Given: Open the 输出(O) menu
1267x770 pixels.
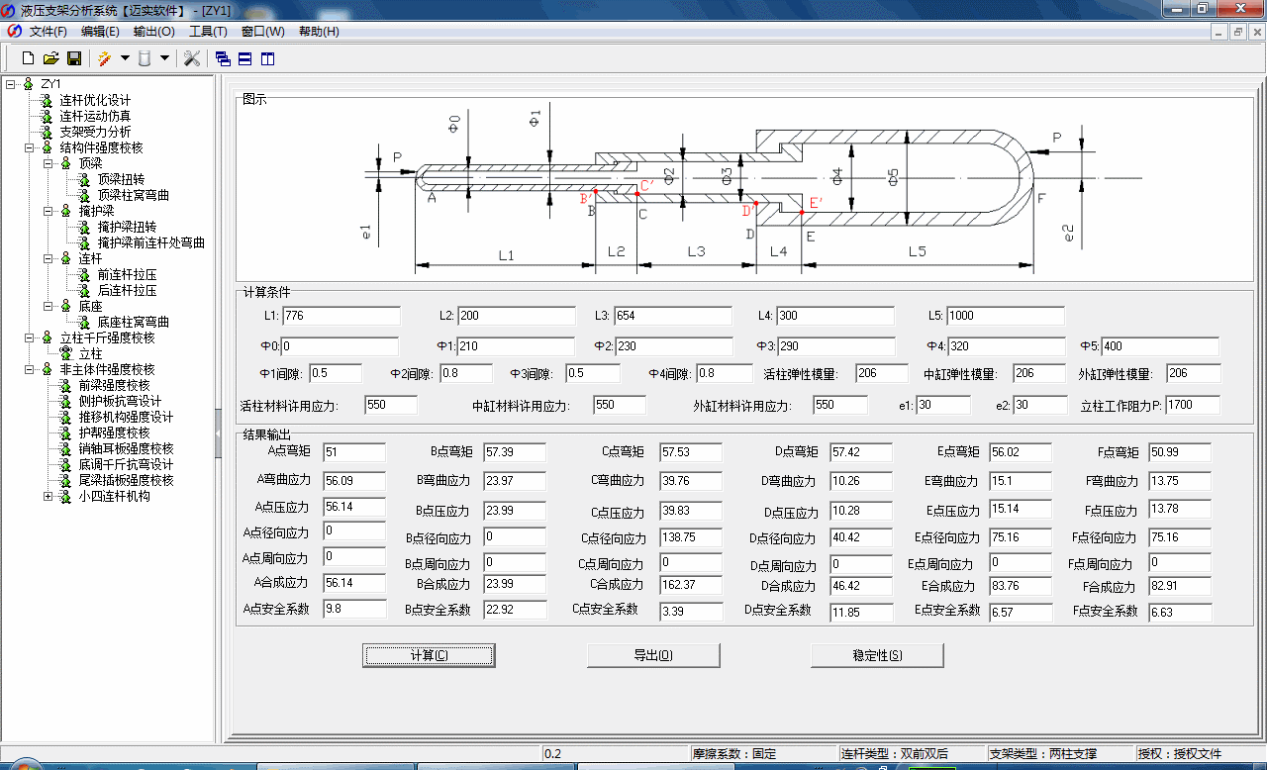Looking at the screenshot, I should 153,32.
